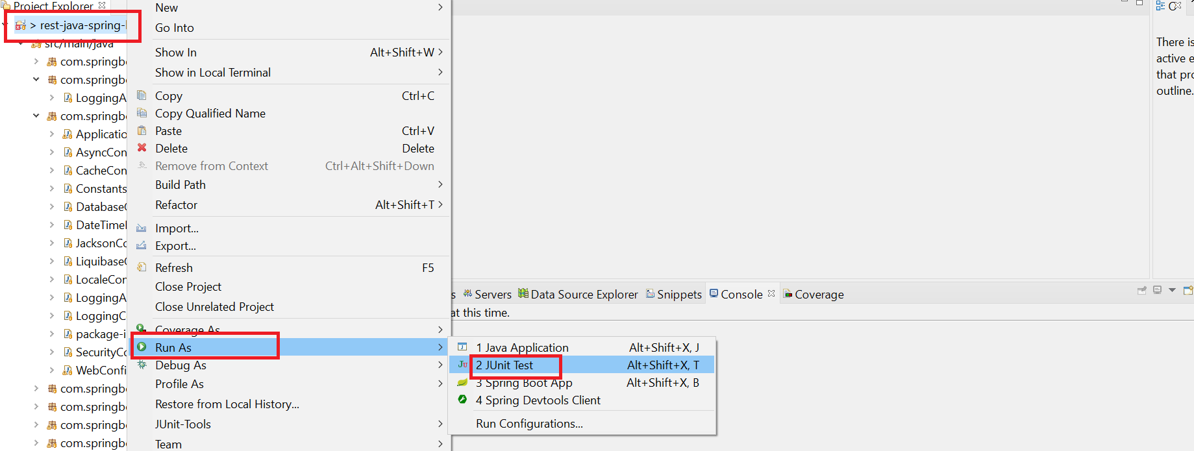Expand the Liquibase class node
This screenshot has width=1194, height=451.
pyautogui.click(x=53, y=261)
